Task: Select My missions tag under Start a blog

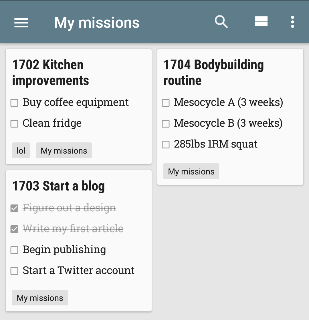Action: pyautogui.click(x=40, y=297)
